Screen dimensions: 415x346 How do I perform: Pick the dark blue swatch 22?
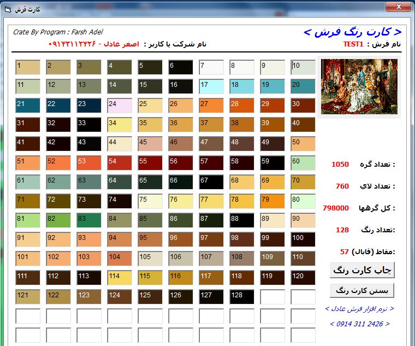coord(58,105)
